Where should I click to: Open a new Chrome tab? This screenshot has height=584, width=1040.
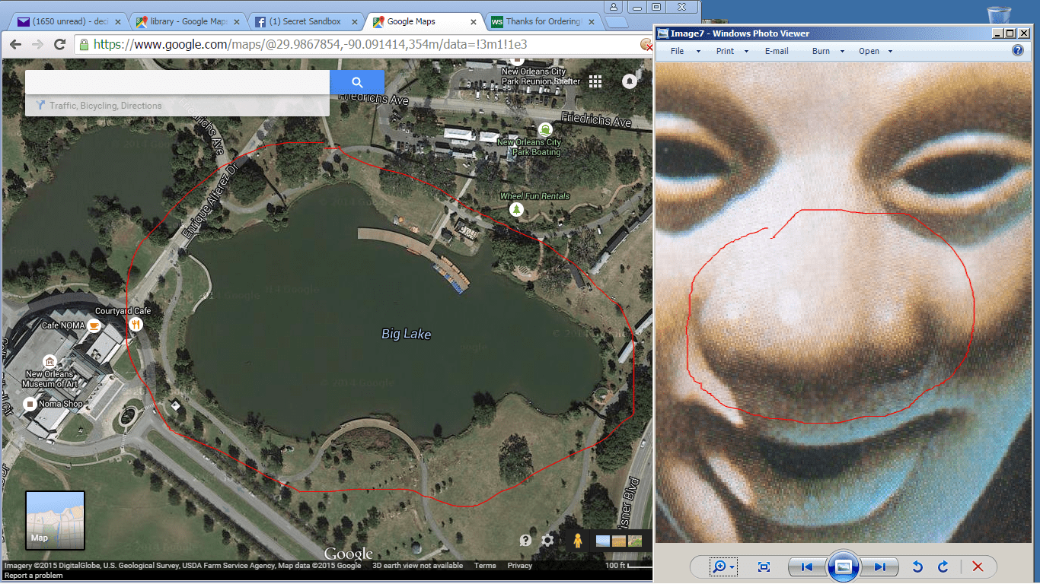click(x=617, y=22)
